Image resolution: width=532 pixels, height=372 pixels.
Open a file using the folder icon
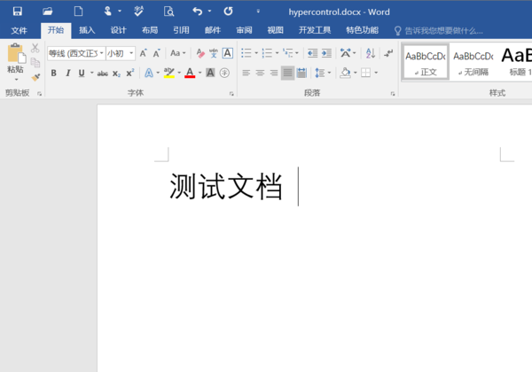pos(48,12)
